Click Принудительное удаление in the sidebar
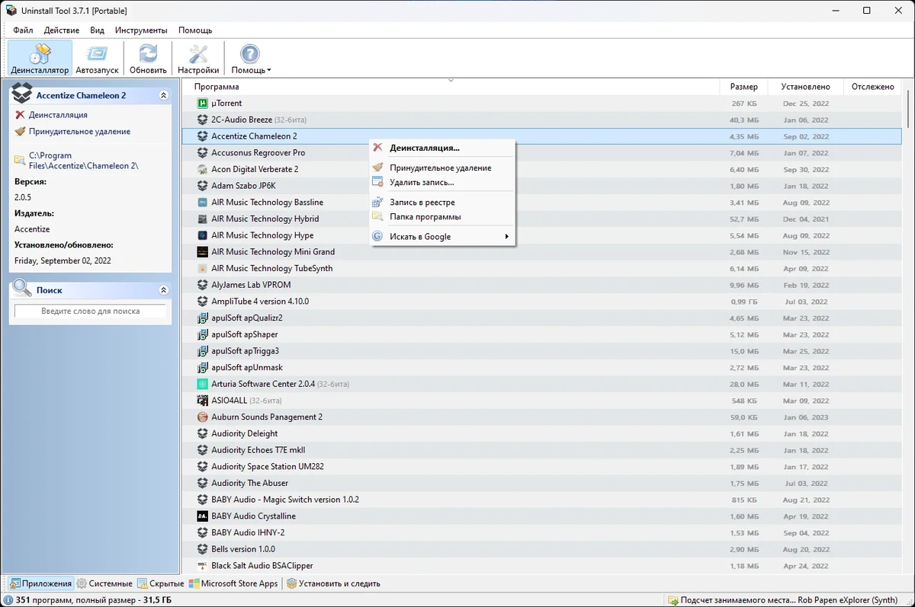The image size is (915, 607). (79, 132)
